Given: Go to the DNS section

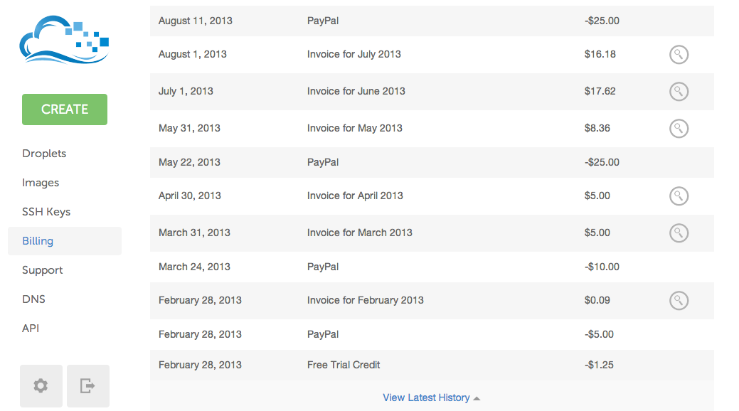Looking at the screenshot, I should [x=33, y=299].
